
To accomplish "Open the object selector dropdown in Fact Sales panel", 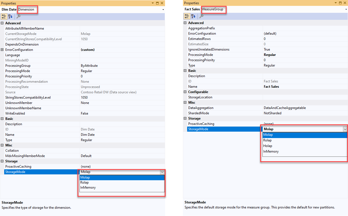I will coord(345,9).
